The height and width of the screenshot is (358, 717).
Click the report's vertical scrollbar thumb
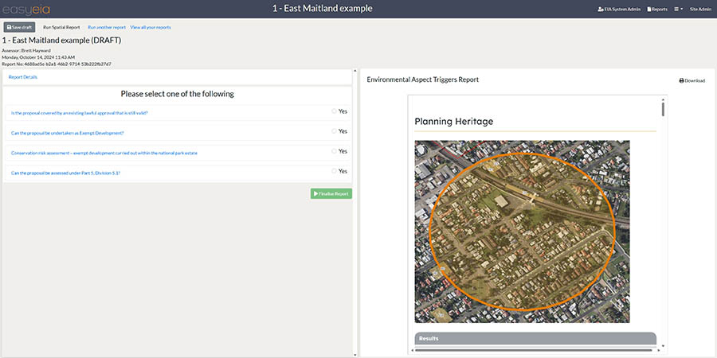pyautogui.click(x=663, y=109)
